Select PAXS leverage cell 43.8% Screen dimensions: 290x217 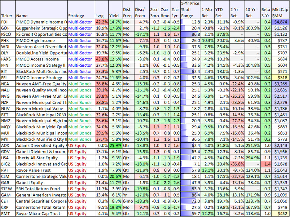102,59
